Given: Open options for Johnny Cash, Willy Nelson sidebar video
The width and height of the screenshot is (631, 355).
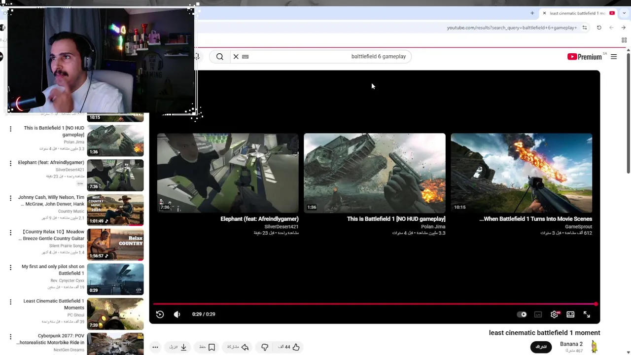Looking at the screenshot, I should click(x=10, y=198).
